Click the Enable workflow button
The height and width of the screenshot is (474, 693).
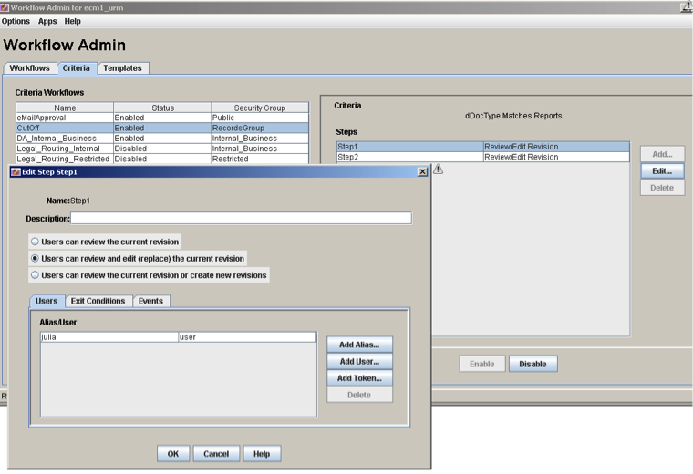click(x=481, y=364)
